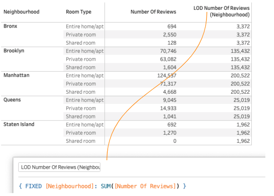This screenshot has height=196, width=274.
Task: Click the Neighbourhood column header
Action: pyautogui.click(x=21, y=12)
